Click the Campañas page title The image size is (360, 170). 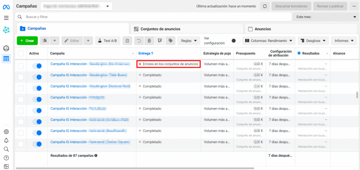tap(27, 6)
